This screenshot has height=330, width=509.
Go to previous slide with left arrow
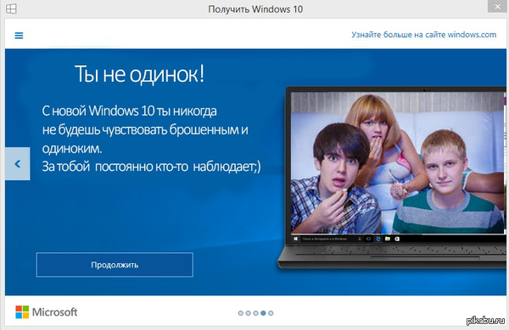pos(18,164)
